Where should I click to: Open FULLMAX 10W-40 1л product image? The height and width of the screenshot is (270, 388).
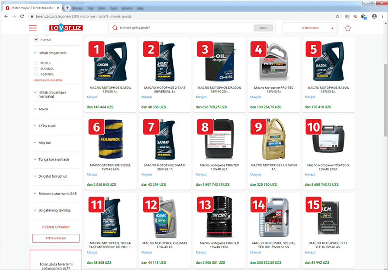pos(165,217)
